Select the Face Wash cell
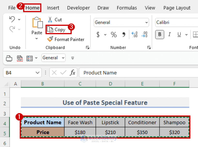 [80, 122]
